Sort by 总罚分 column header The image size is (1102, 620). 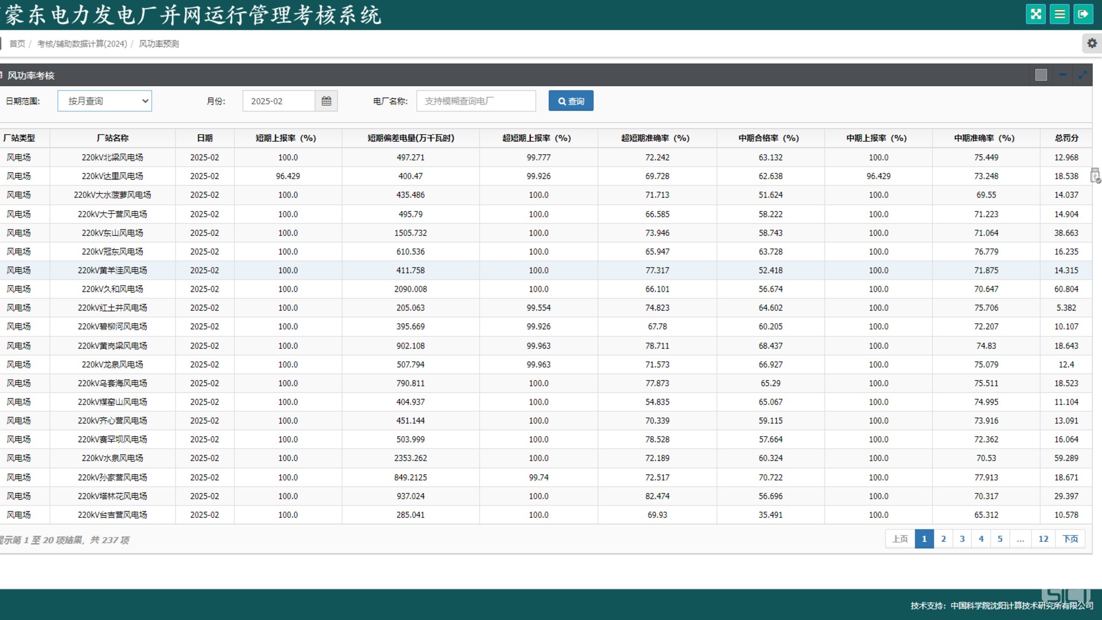pos(1066,138)
